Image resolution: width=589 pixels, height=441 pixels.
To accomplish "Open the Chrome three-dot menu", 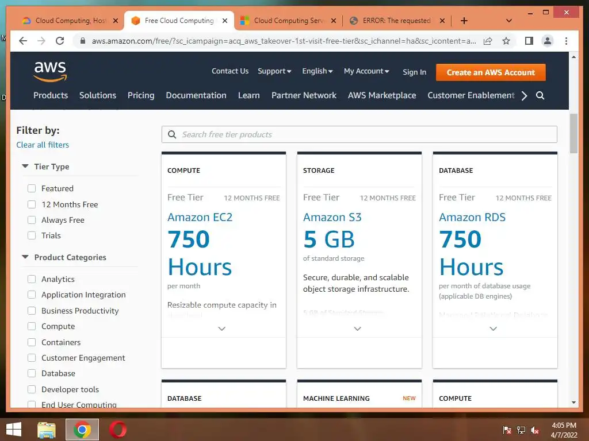I will (566, 41).
